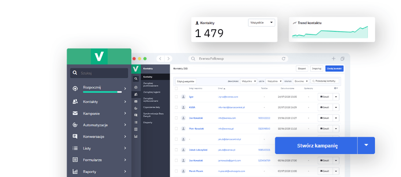Click the browser reload icon

click(284, 58)
